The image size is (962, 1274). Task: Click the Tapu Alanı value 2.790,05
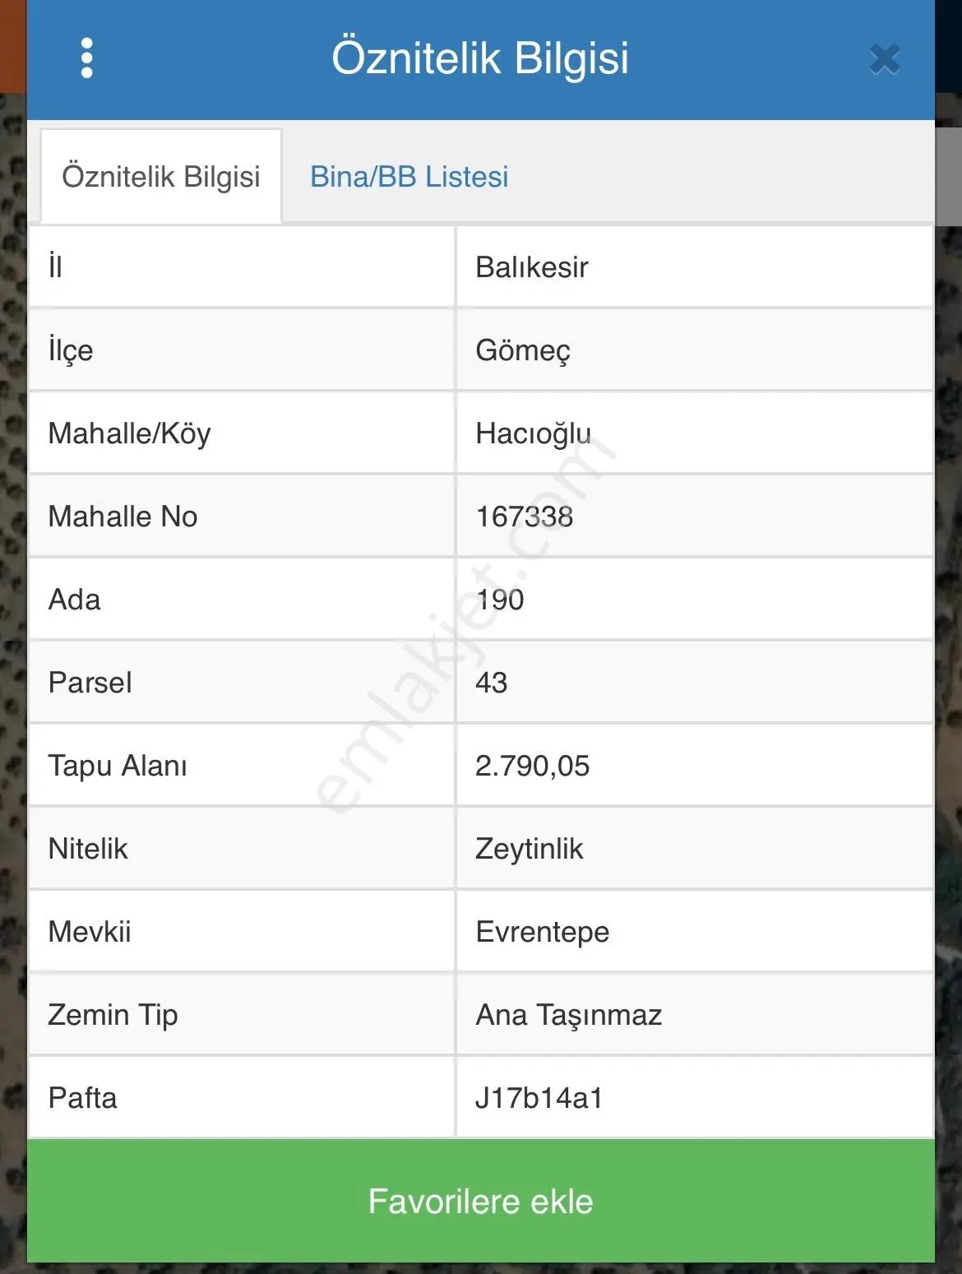click(x=532, y=766)
